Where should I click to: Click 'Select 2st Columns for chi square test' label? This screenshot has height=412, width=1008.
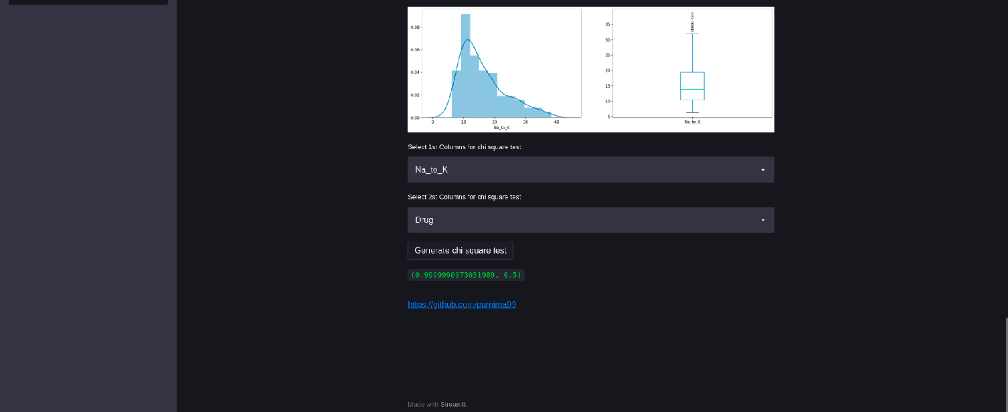coord(465,197)
